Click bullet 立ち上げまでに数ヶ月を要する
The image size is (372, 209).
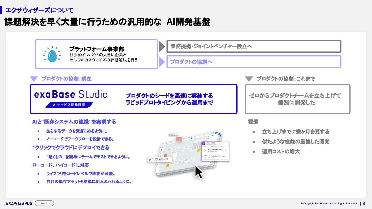(296, 132)
